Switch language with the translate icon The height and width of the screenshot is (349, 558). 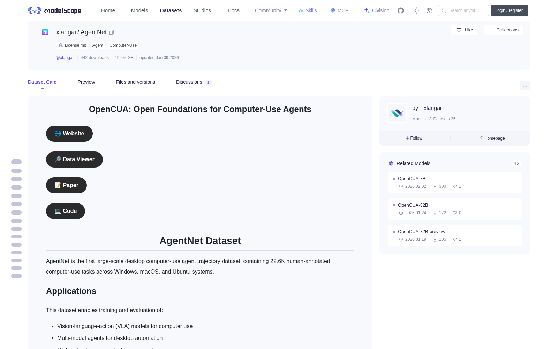pos(429,10)
